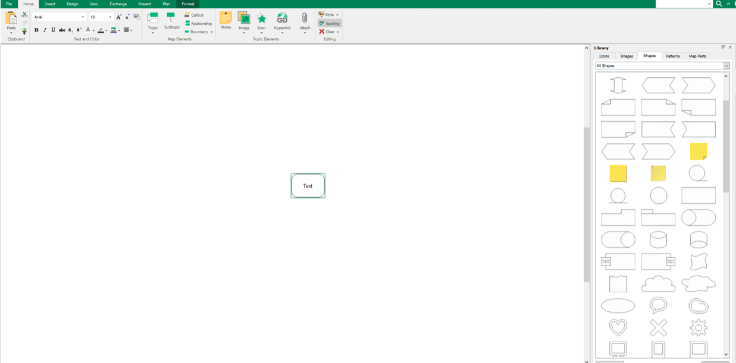Open the Library Images tab
This screenshot has height=363, width=736.
pos(627,56)
